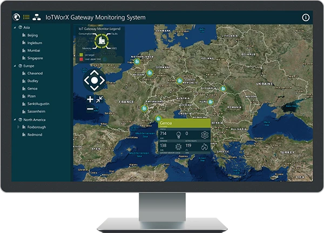
Task: Click the info icon in header
Action: click(306, 17)
